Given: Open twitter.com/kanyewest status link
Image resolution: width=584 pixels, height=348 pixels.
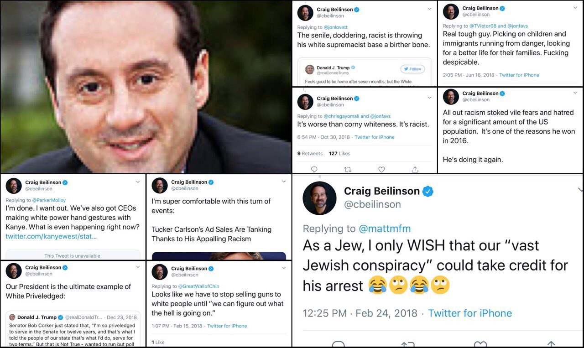Looking at the screenshot, I should [51, 237].
